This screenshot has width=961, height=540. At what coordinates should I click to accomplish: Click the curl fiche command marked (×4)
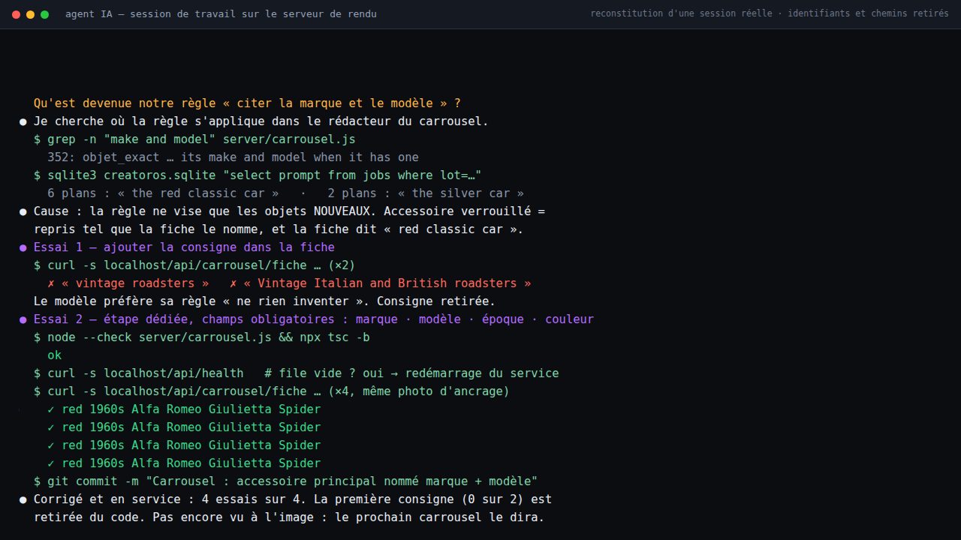click(272, 391)
